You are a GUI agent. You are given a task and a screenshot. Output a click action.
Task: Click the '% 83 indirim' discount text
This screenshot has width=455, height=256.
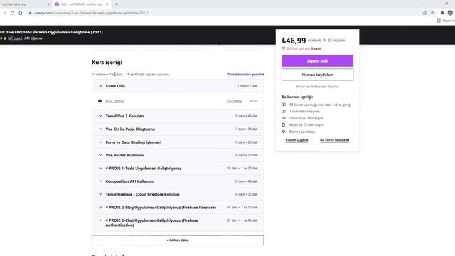pos(334,41)
